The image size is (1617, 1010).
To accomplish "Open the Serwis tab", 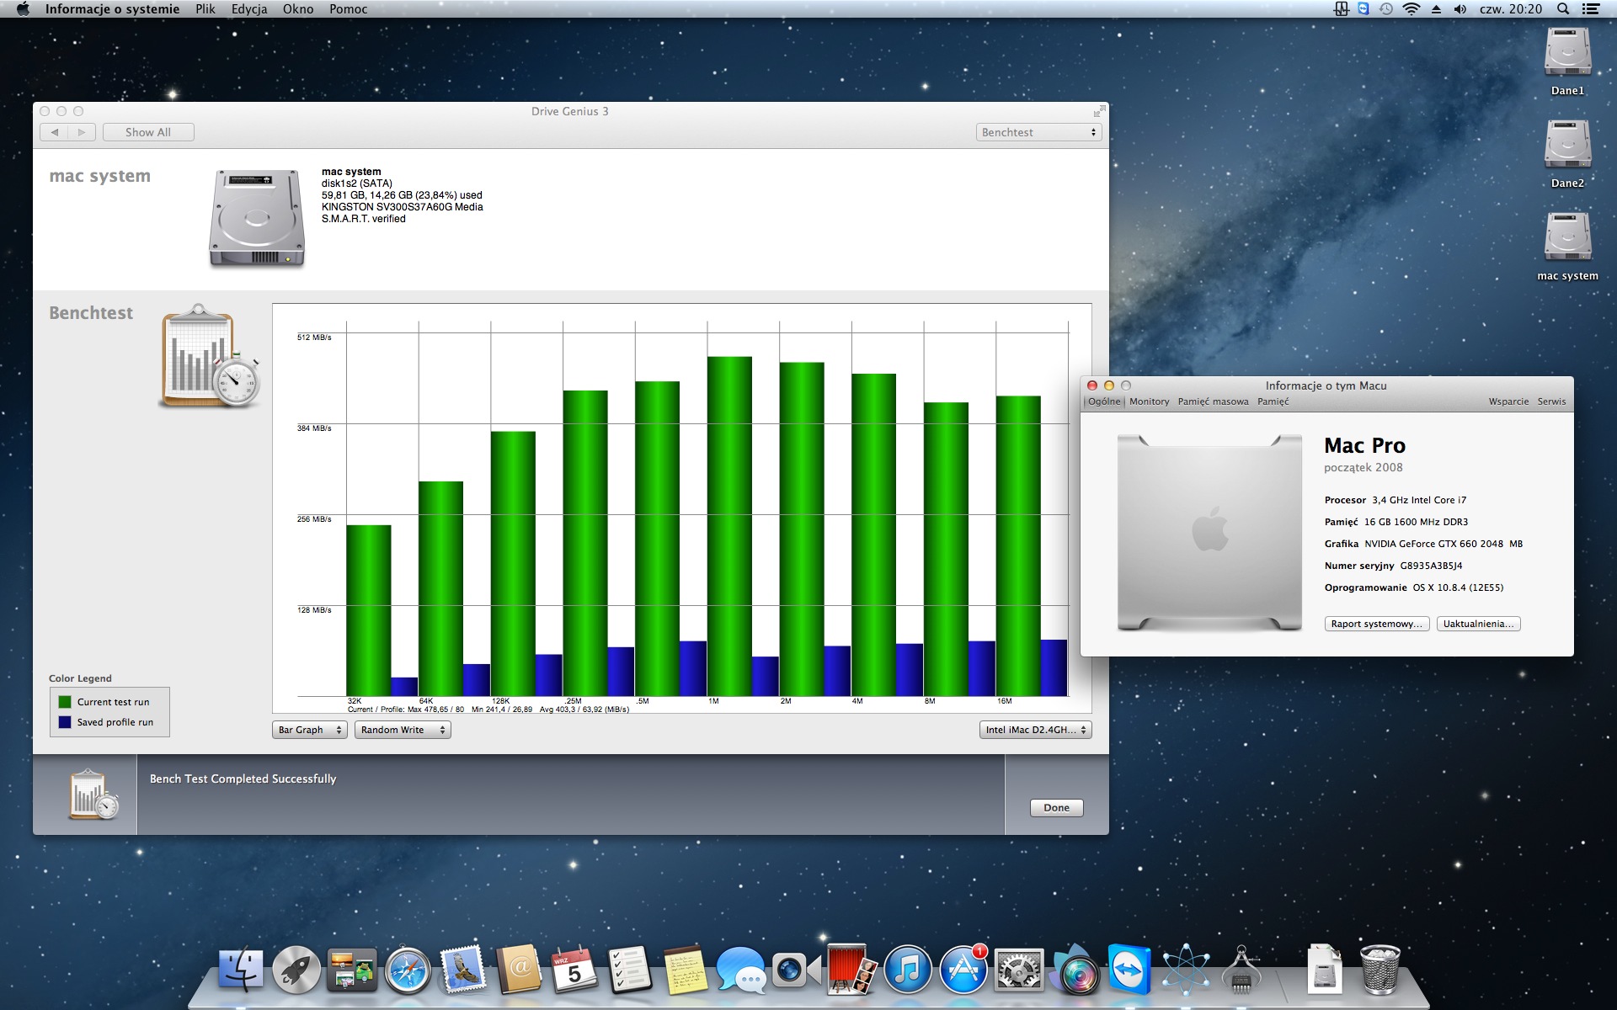I will [1551, 401].
